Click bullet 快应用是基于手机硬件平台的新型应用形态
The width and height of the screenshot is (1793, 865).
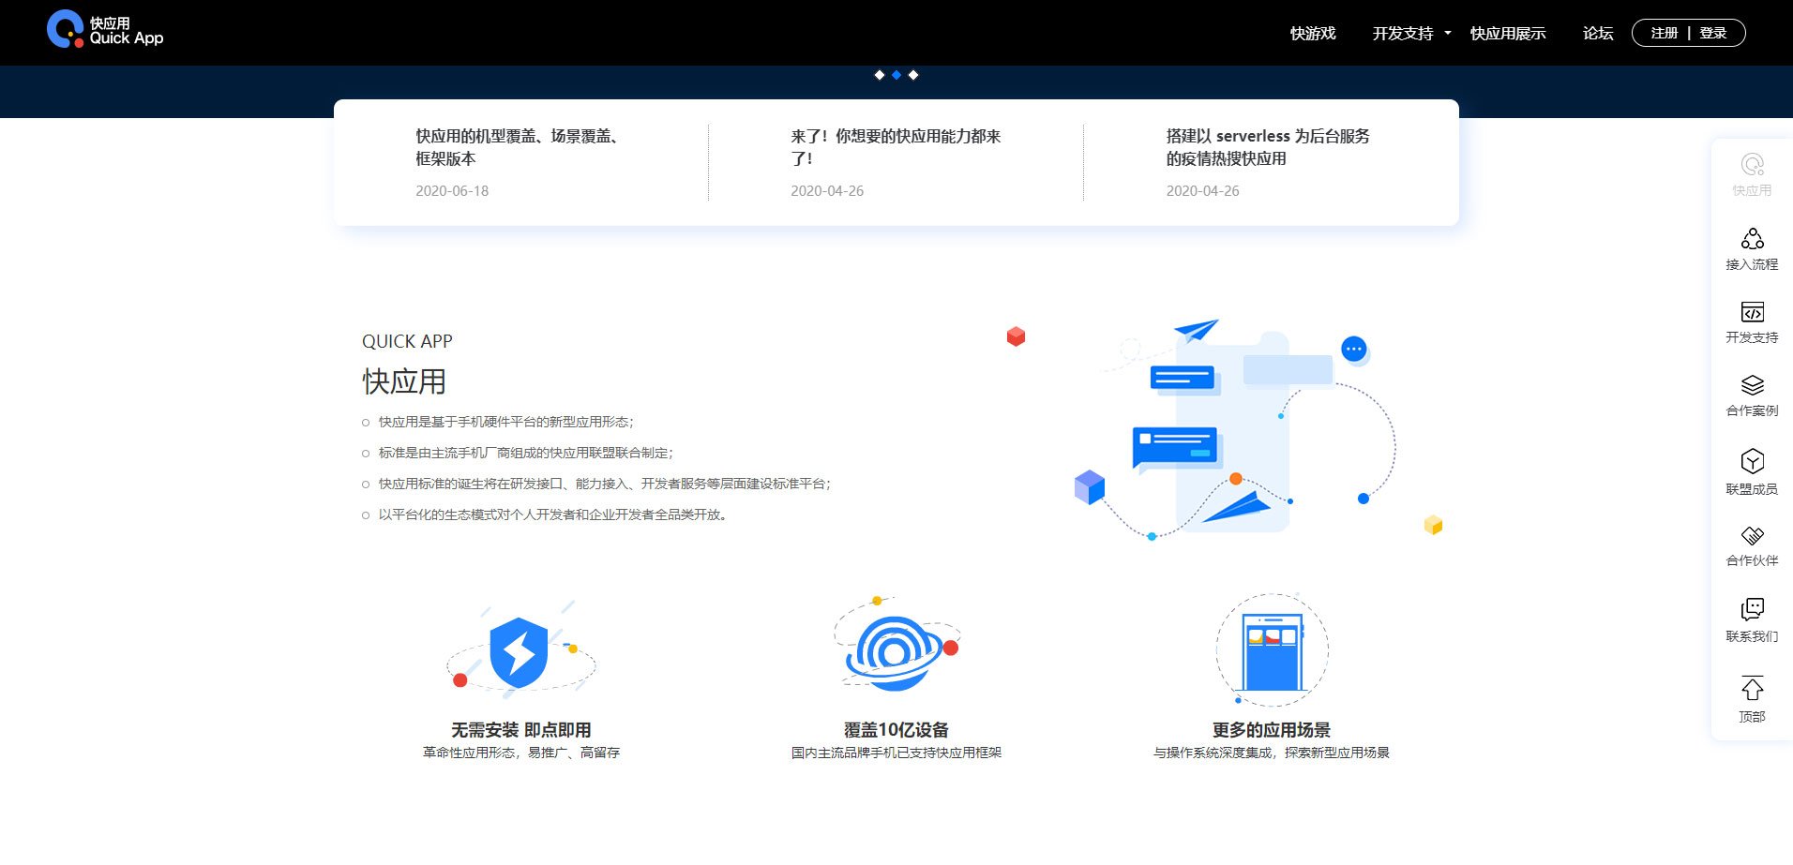pyautogui.click(x=506, y=422)
